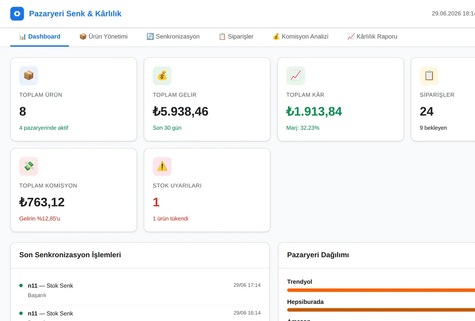Open the Senkronizasyon tab
475x321 pixels.
pyautogui.click(x=173, y=36)
